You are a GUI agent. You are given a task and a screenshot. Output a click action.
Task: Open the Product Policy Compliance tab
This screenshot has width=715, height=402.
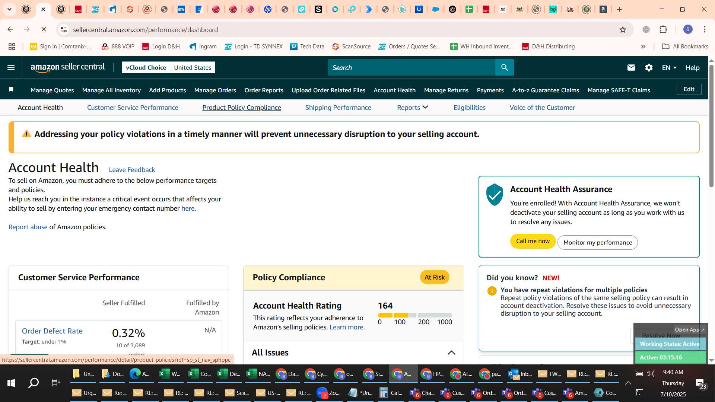pyautogui.click(x=242, y=107)
